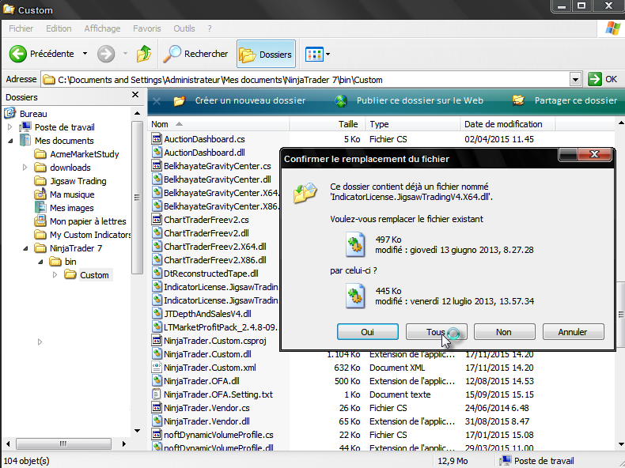Click Oui to confirm replacement
Viewport: 625px width, 468px height.
[x=368, y=332]
